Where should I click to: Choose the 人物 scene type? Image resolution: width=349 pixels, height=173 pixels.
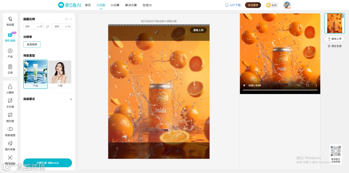pos(60,74)
